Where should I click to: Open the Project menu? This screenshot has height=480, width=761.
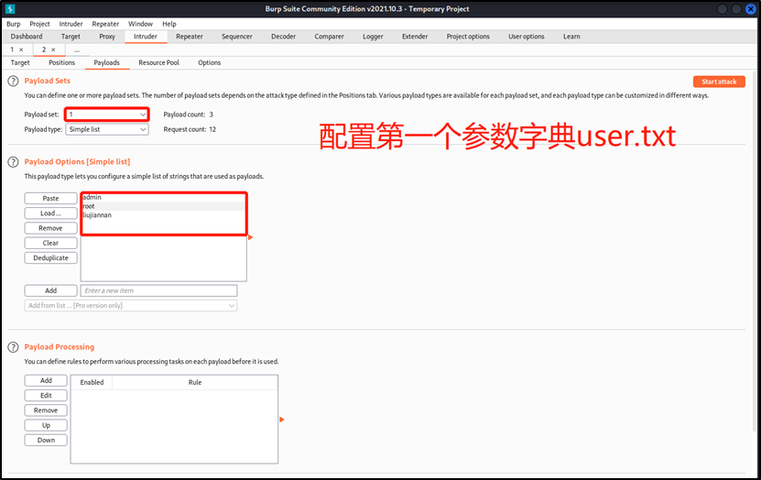pyautogui.click(x=39, y=24)
